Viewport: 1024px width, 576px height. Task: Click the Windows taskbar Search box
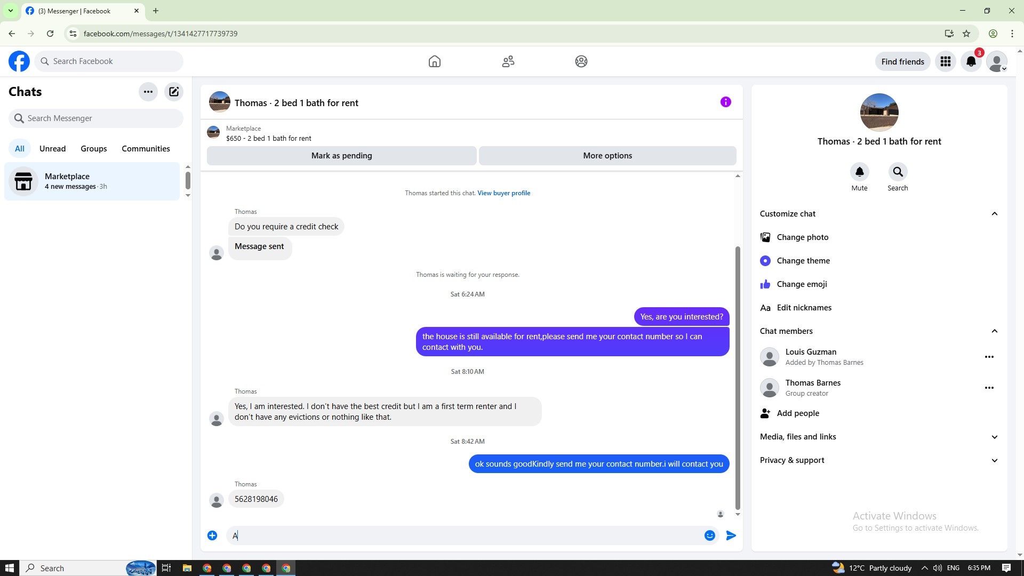88,568
